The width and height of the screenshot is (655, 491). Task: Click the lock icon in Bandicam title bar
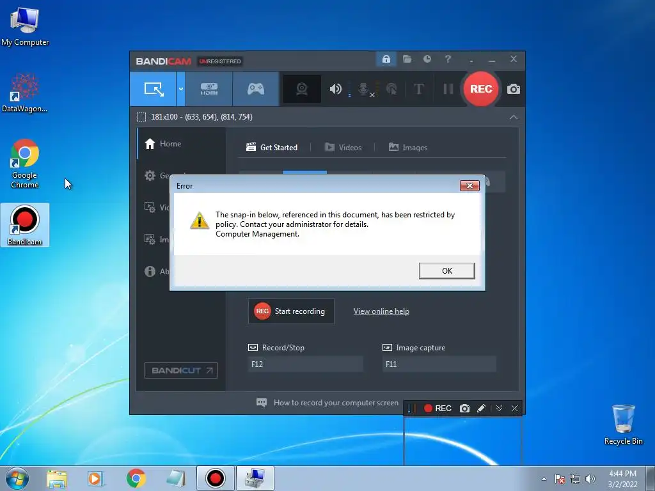[386, 59]
